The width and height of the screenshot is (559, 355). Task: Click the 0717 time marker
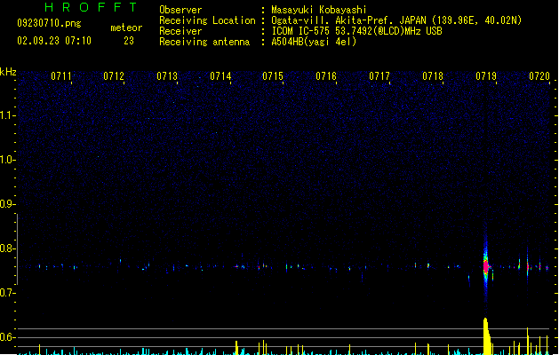click(379, 76)
